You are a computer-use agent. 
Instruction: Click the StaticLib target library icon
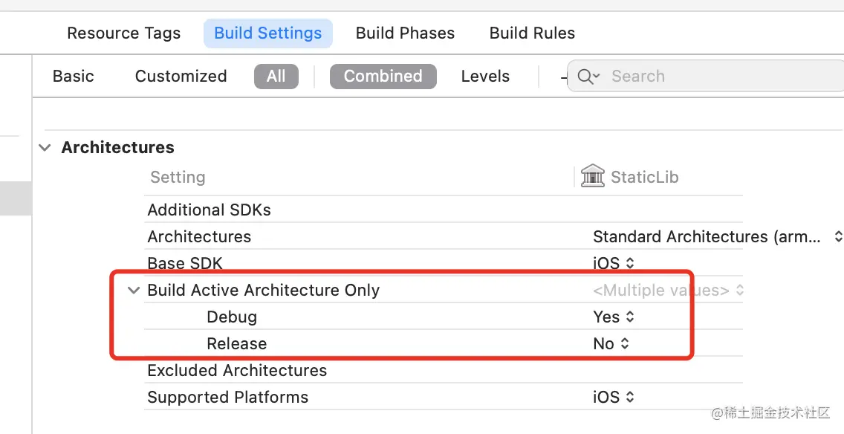(x=593, y=177)
